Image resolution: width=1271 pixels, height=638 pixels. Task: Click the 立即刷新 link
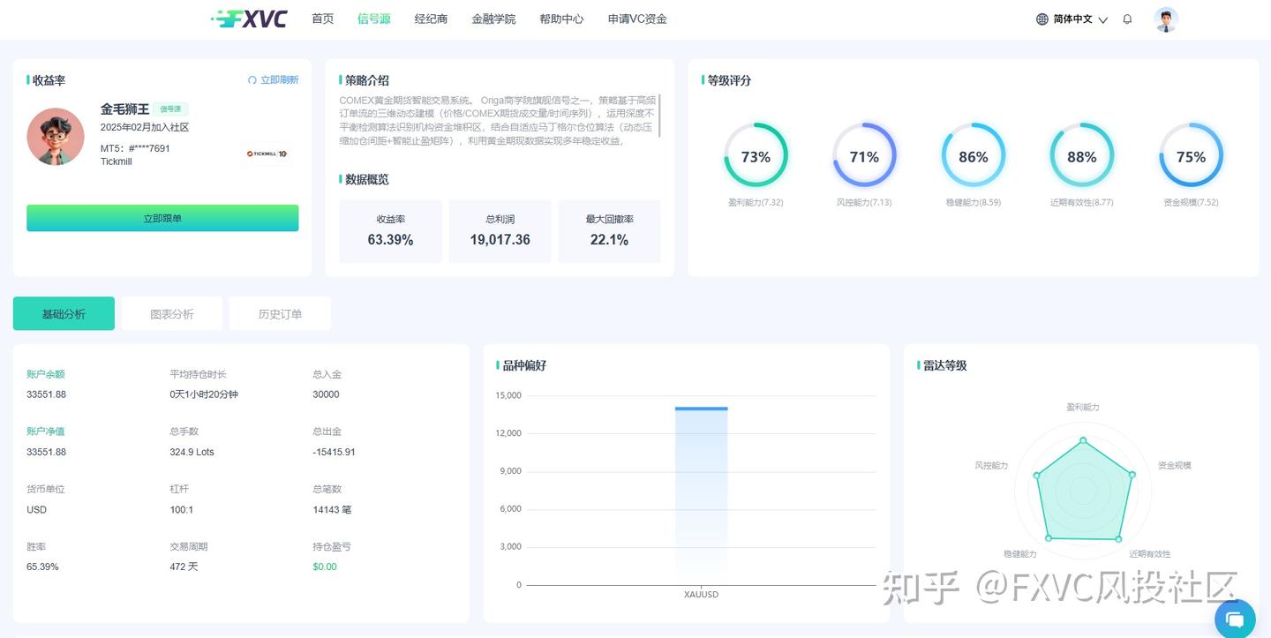280,80
